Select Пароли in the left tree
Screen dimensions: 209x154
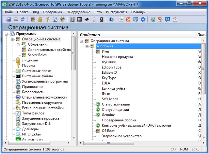28,66
